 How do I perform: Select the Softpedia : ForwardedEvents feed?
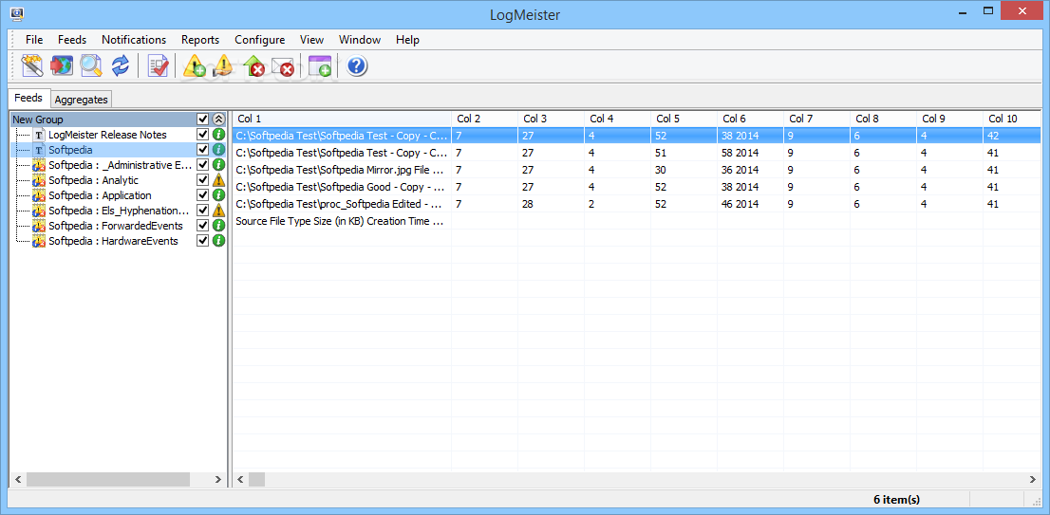coord(115,226)
